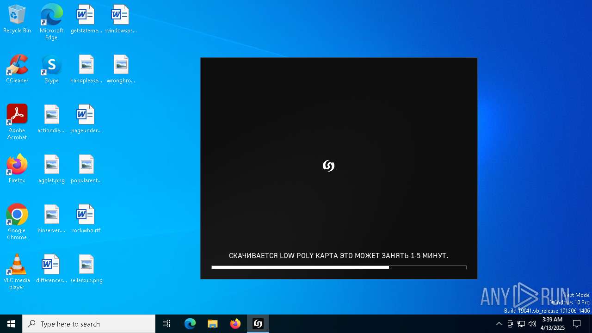Open File Explorer from the taskbar
592x333 pixels.
tap(213, 324)
